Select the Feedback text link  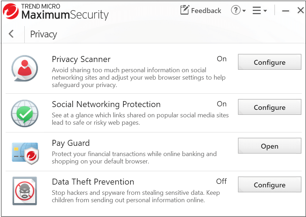coord(206,11)
